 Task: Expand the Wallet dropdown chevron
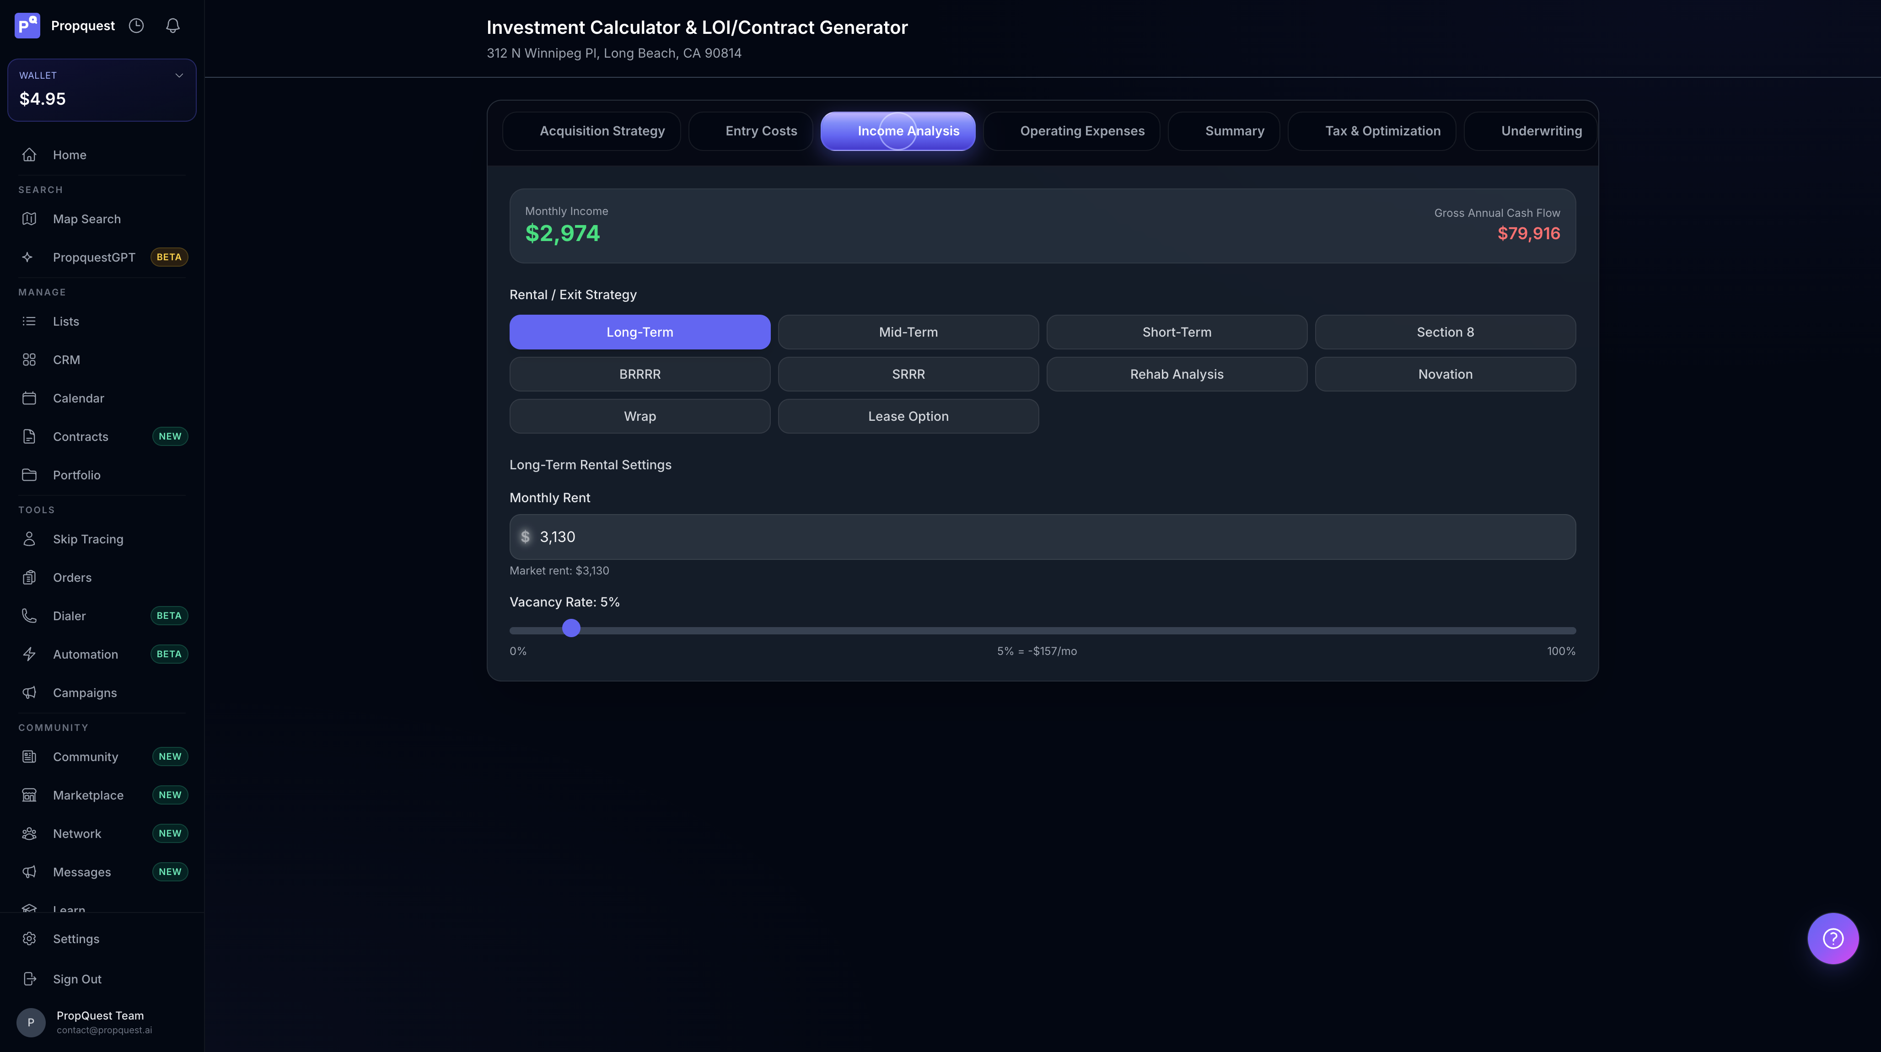[179, 75]
